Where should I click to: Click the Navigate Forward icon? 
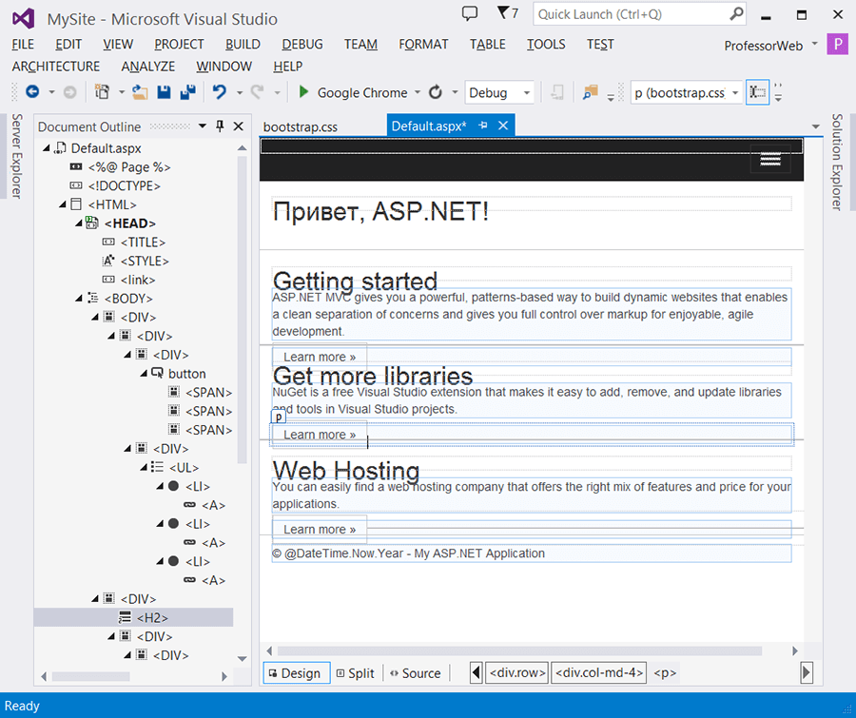(69, 93)
